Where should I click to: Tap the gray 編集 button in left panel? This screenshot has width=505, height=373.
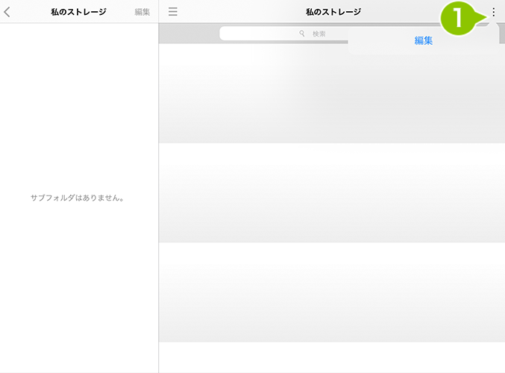[x=142, y=12]
